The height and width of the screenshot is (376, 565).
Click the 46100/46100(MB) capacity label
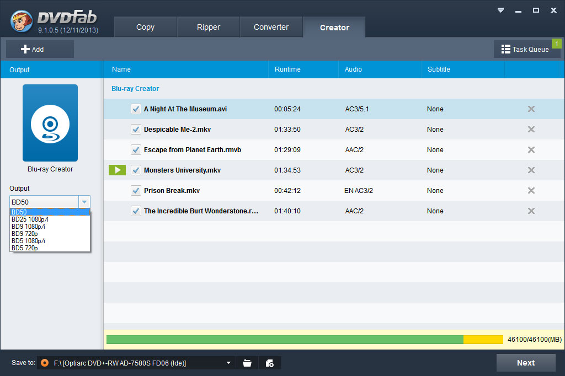(x=534, y=339)
